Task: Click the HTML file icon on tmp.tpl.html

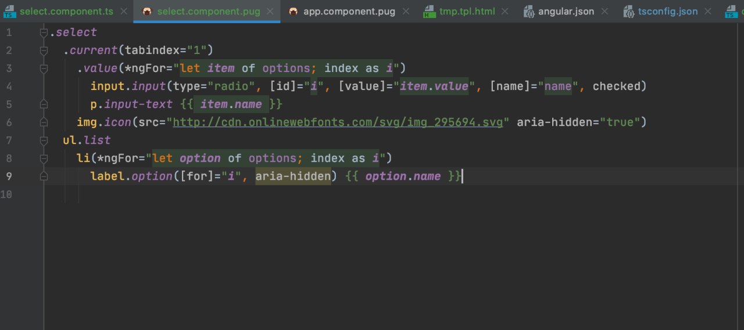Action: point(429,11)
